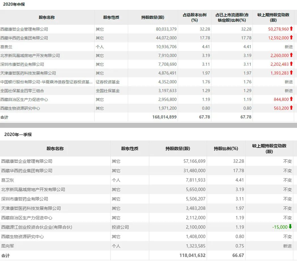The width and height of the screenshot is (297, 263).
Task: Click 西藏源江创业投资合伙企业(有限合伙)
Action: (37, 227)
